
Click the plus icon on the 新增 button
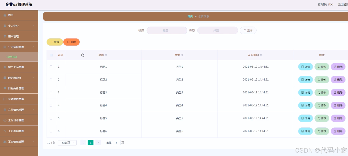[x=52, y=42]
